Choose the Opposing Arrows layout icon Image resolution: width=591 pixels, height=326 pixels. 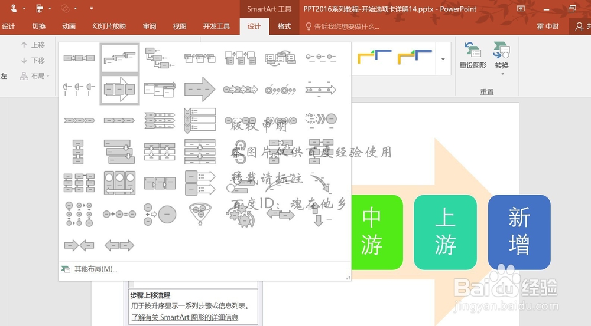(x=321, y=215)
